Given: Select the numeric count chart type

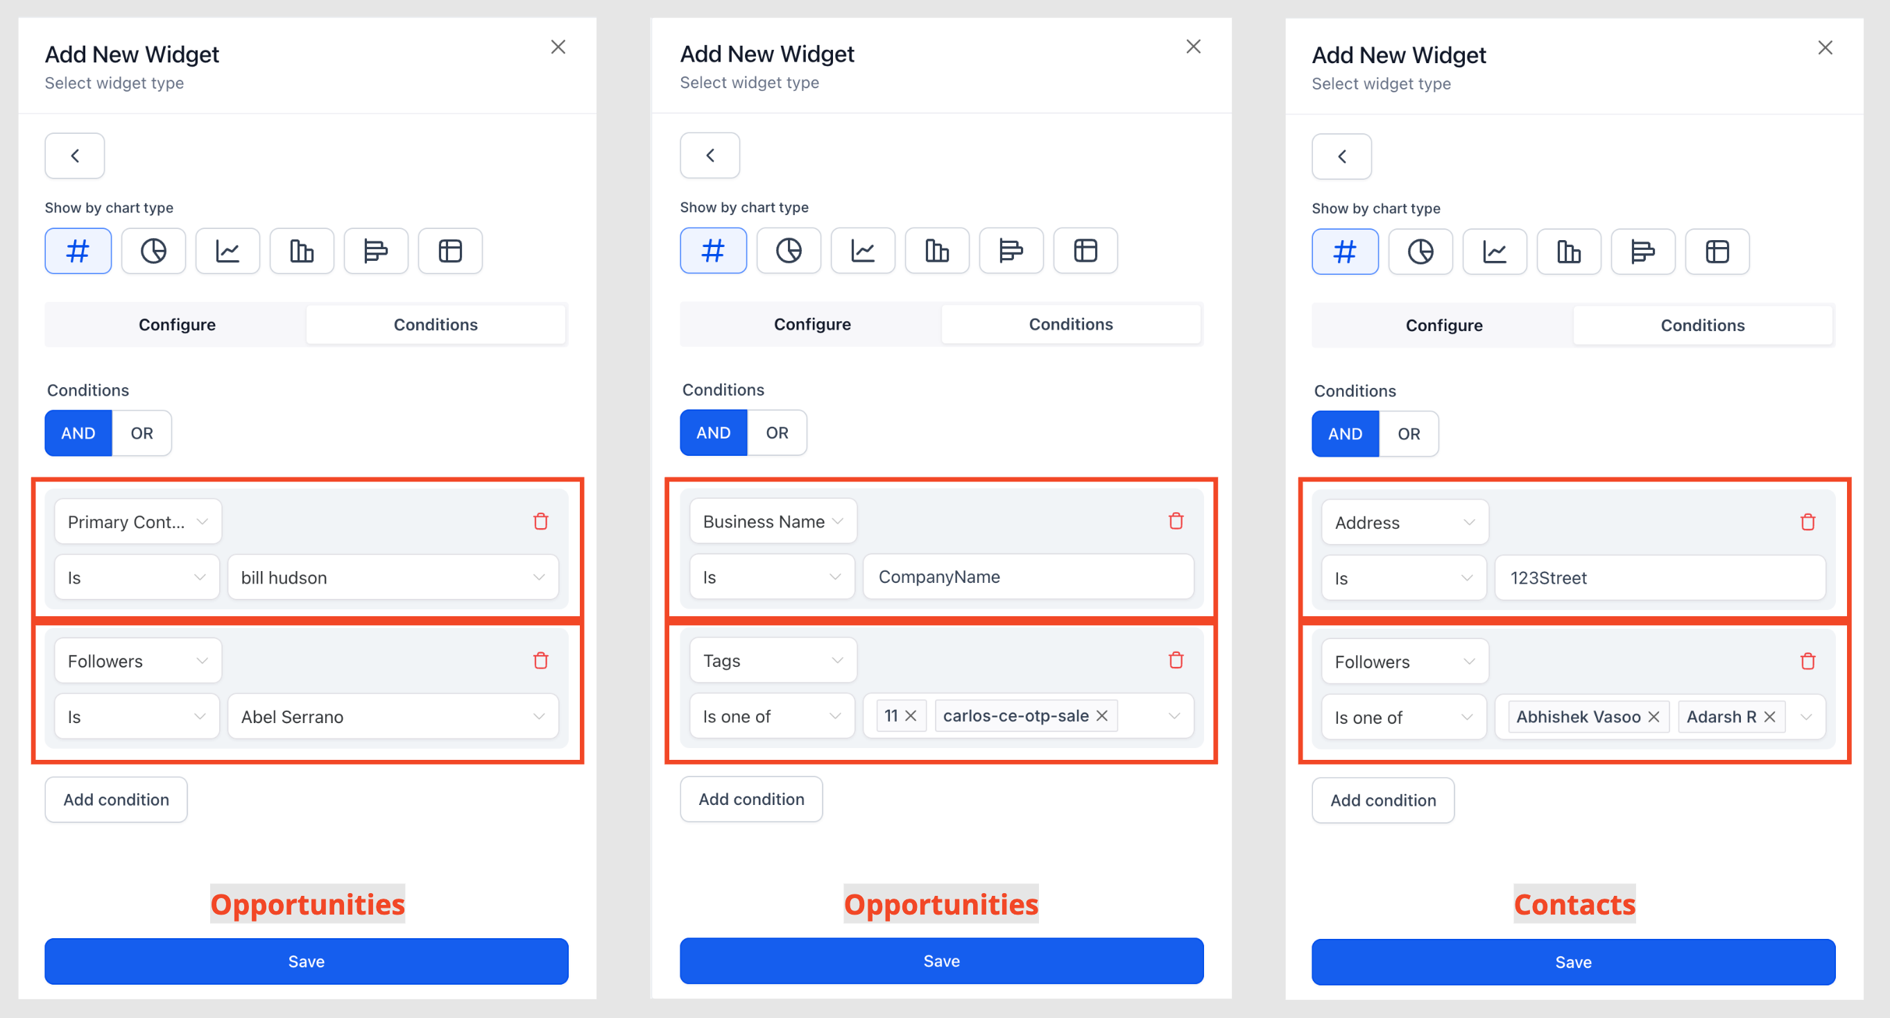Looking at the screenshot, I should [77, 251].
